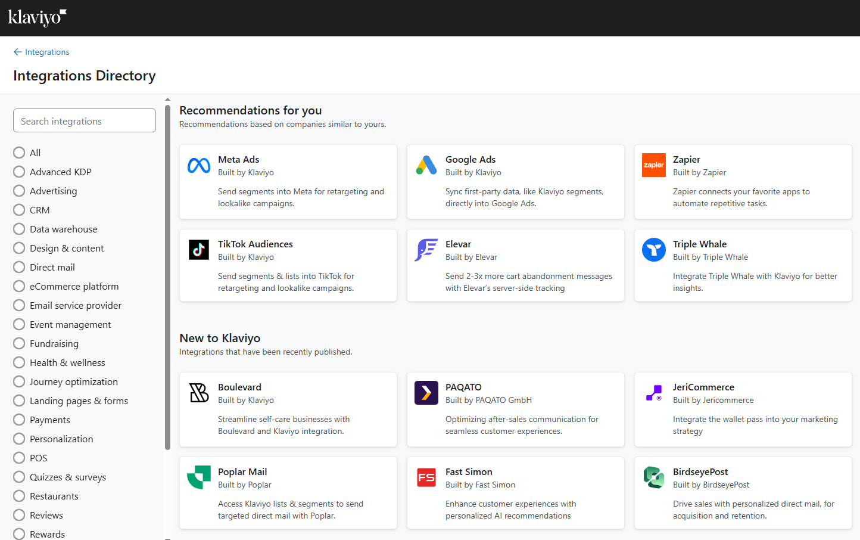Open the Fast Simon integration title
This screenshot has width=860, height=540.
pyautogui.click(x=469, y=471)
